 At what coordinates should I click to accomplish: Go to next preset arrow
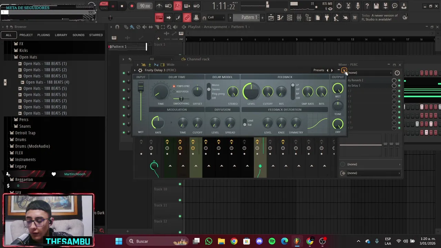click(332, 70)
